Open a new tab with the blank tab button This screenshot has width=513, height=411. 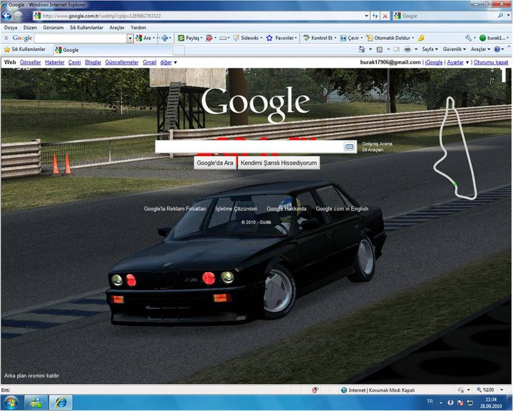(x=179, y=50)
